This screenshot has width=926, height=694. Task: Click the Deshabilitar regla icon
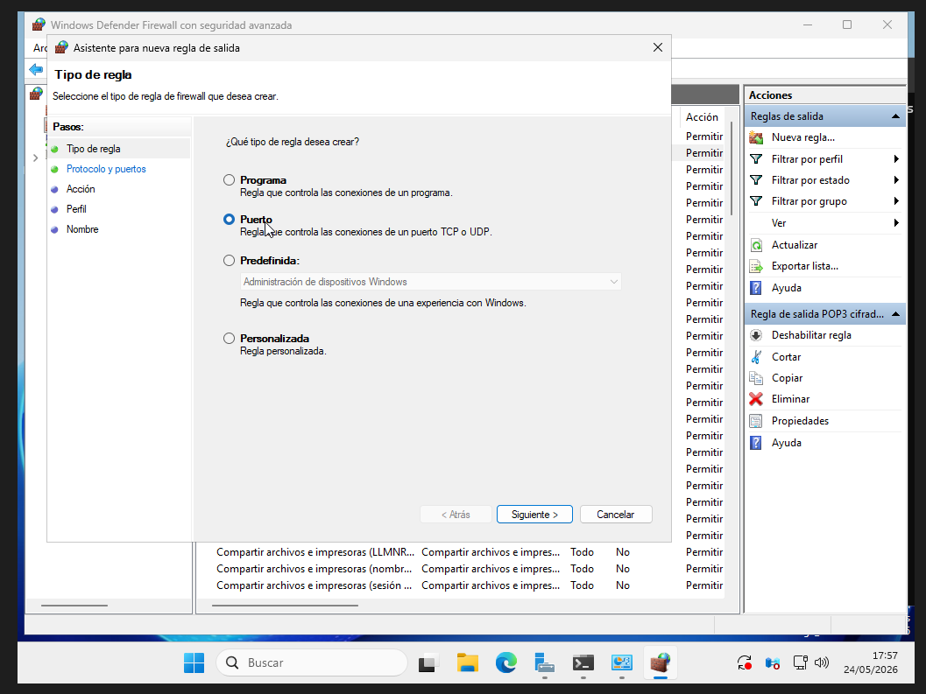click(756, 335)
